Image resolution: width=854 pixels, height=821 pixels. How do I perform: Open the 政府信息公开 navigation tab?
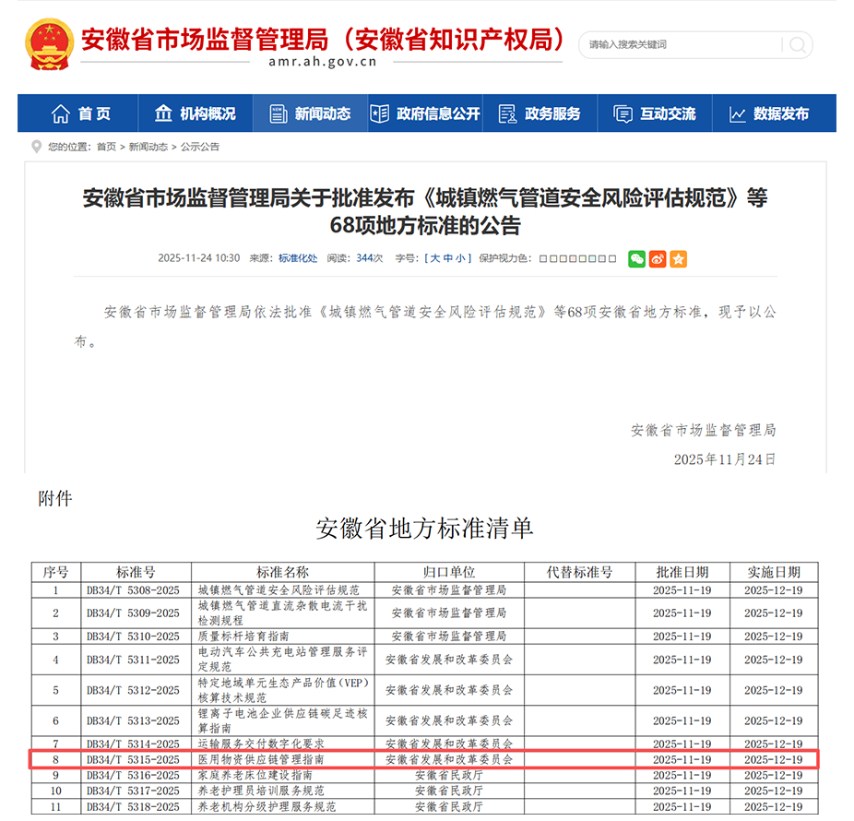click(x=425, y=113)
